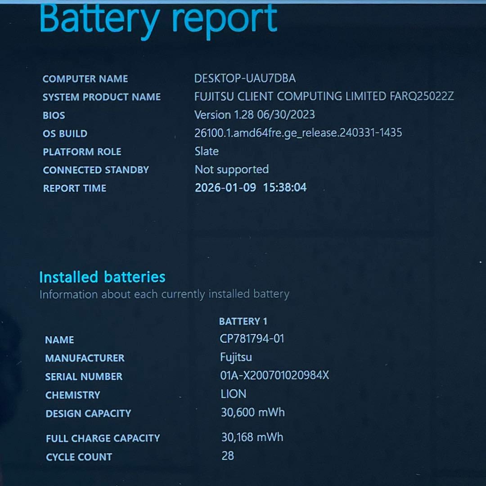Click the cycle count value 28

click(228, 456)
